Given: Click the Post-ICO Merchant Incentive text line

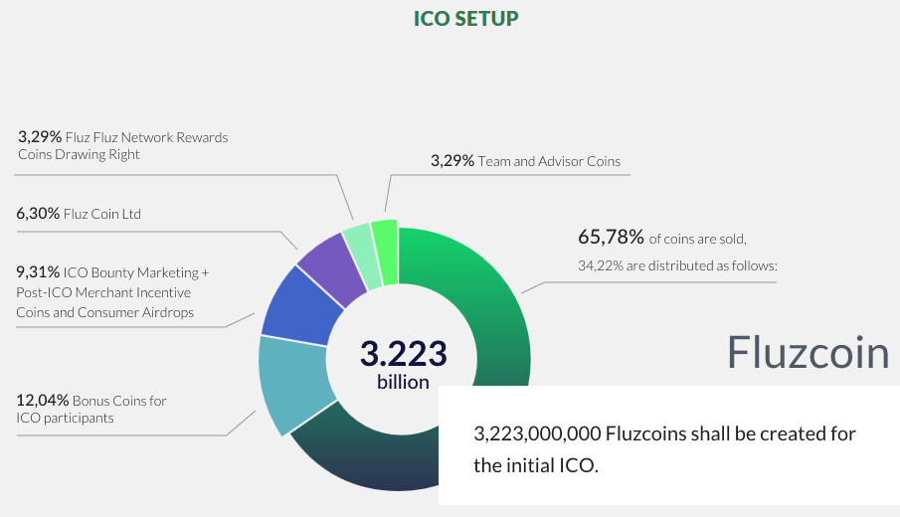Looking at the screenshot, I should click(102, 292).
